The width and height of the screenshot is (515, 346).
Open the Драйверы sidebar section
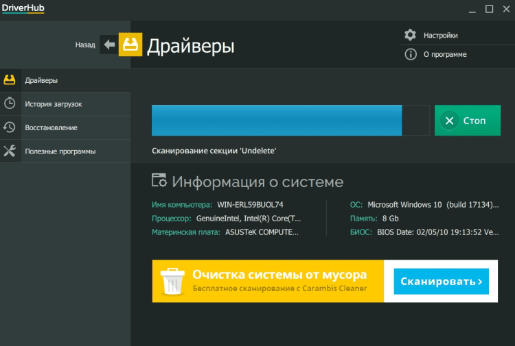coord(41,80)
